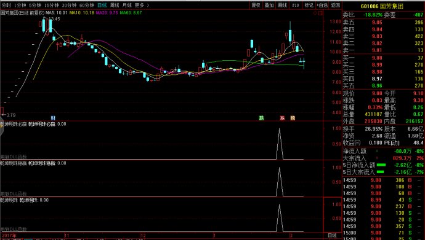Click the small square window icon above the chart
Viewport: 425px width, 240px height.
click(320, 13)
